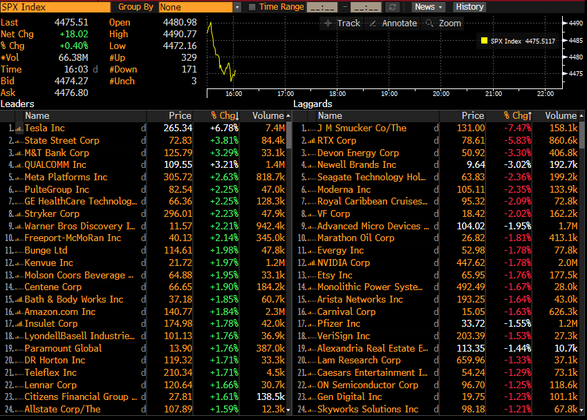587x420 pixels.
Task: Open State Street Corp mini chart icon
Action: [x=19, y=141]
